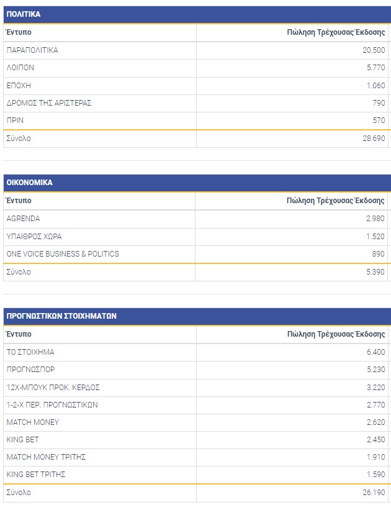391x510 pixels.
Task: Select the ΛΟΙΠΟΝ publication name
Action: tap(20, 68)
